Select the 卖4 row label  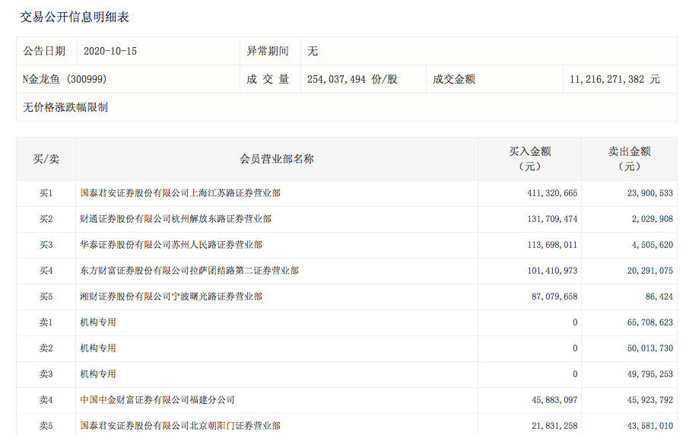coord(46,399)
